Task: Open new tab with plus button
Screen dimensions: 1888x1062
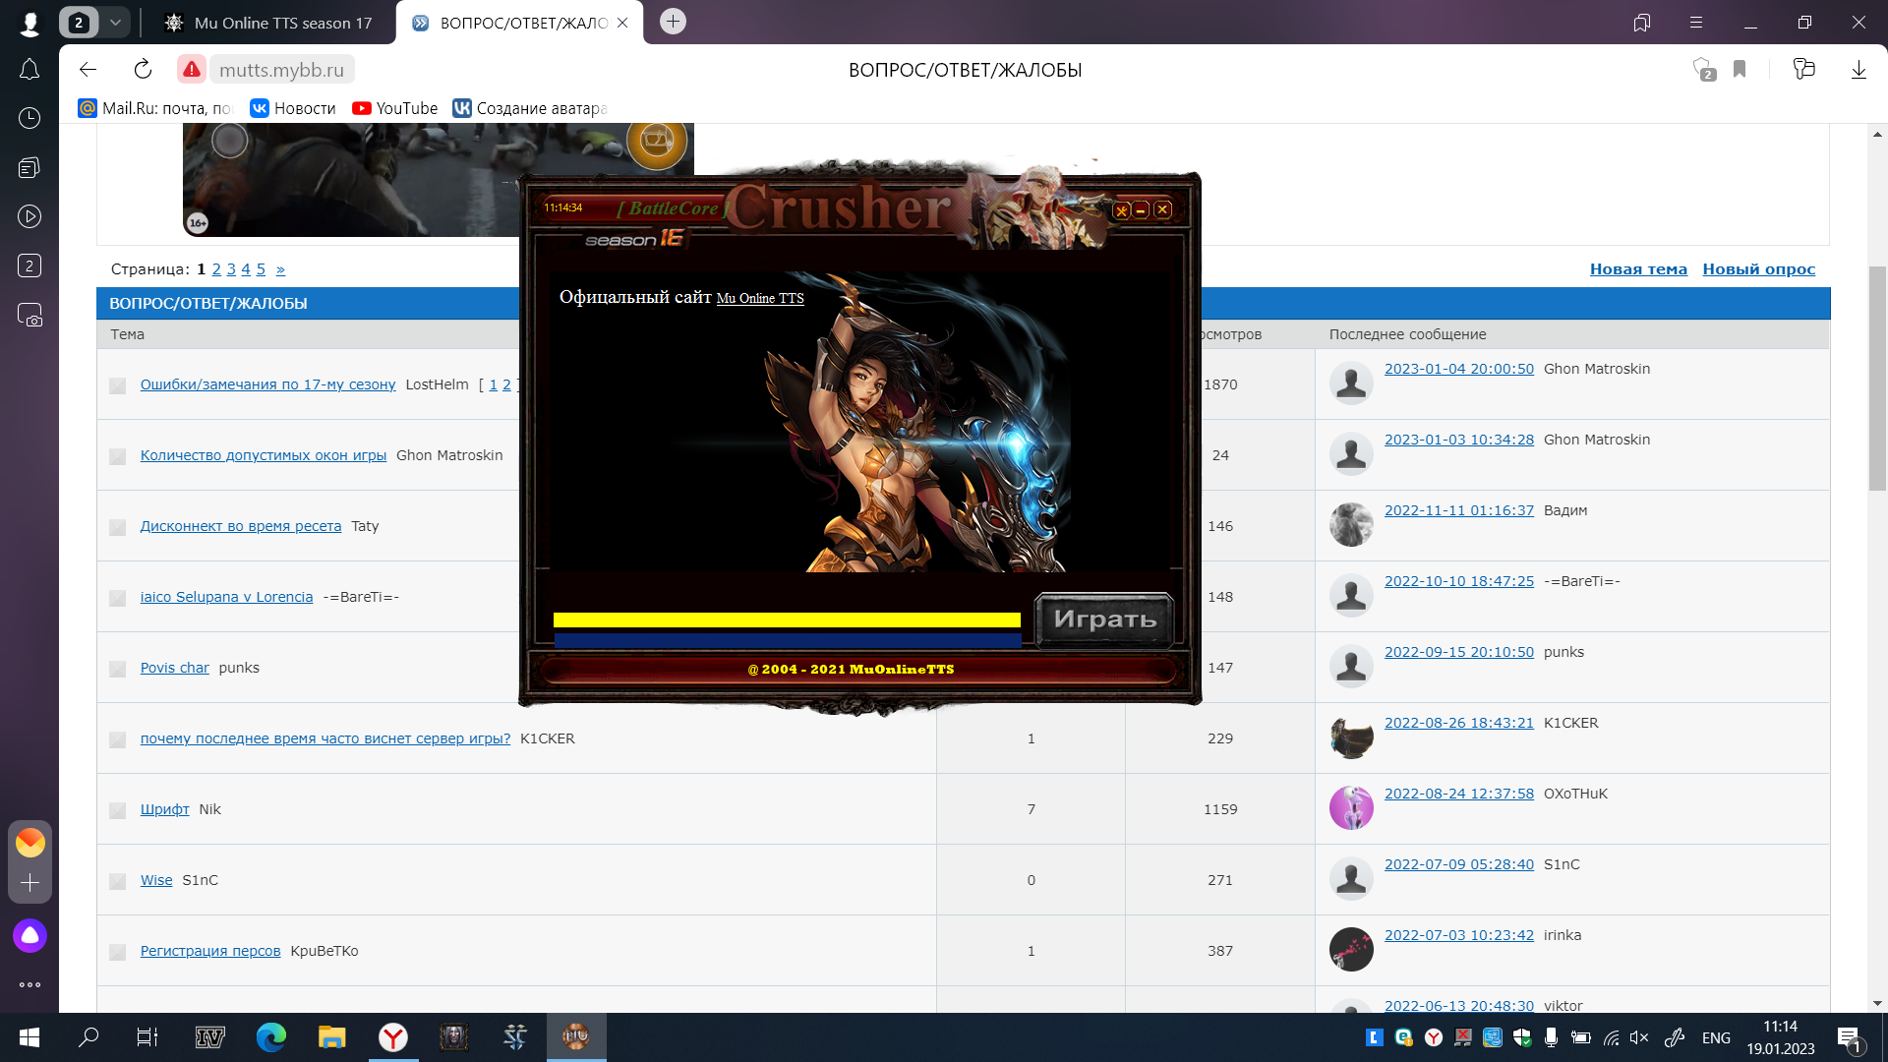Action: 673,22
